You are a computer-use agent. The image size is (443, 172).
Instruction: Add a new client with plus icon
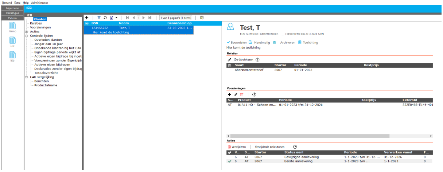click(86, 17)
